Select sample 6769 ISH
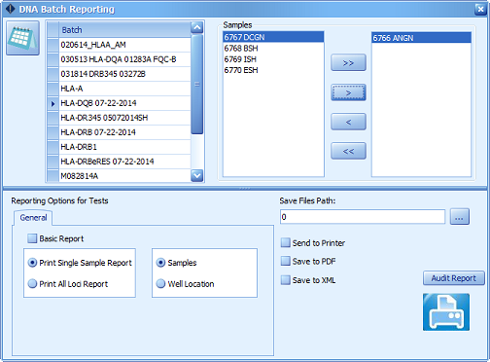Image resolution: width=490 pixels, height=362 pixels. click(273, 59)
